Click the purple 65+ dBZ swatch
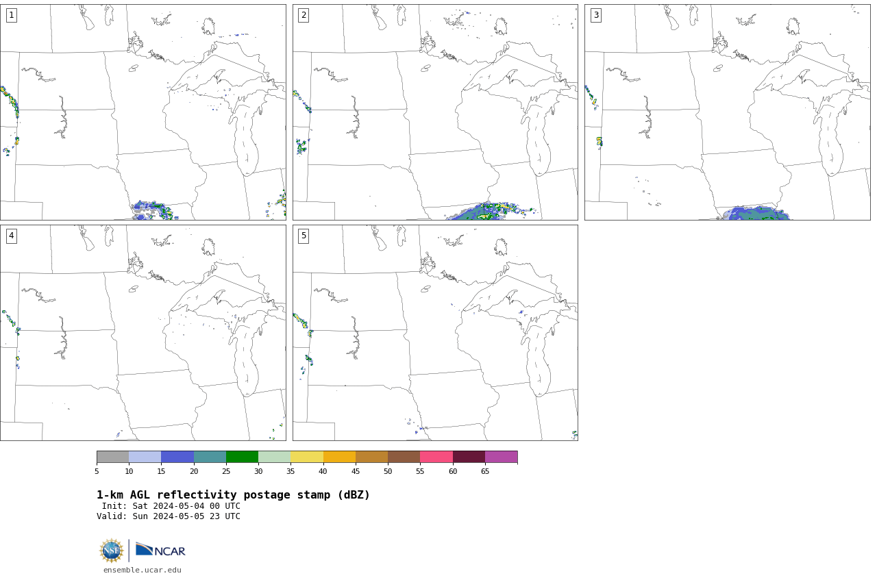 pyautogui.click(x=501, y=457)
